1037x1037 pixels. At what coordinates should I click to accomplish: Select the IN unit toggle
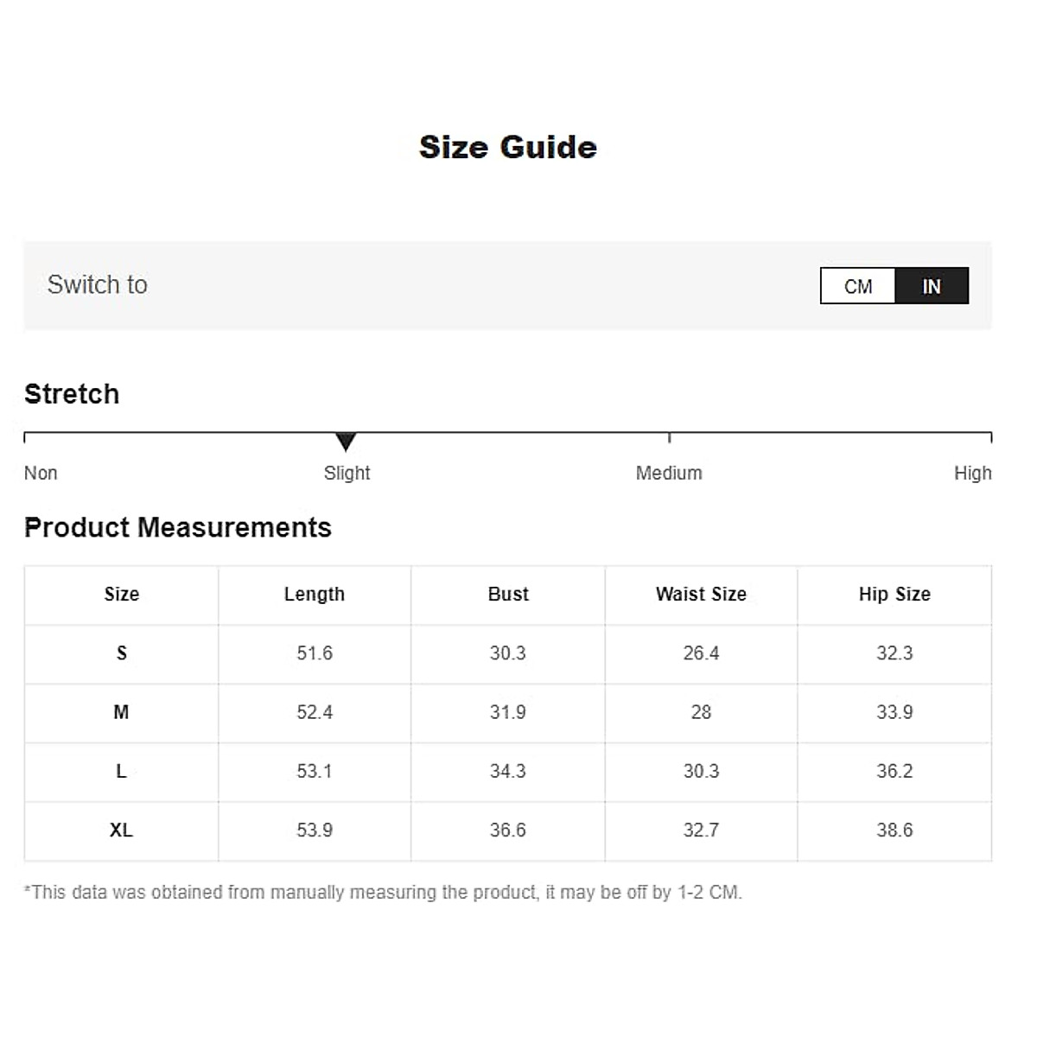tap(931, 286)
